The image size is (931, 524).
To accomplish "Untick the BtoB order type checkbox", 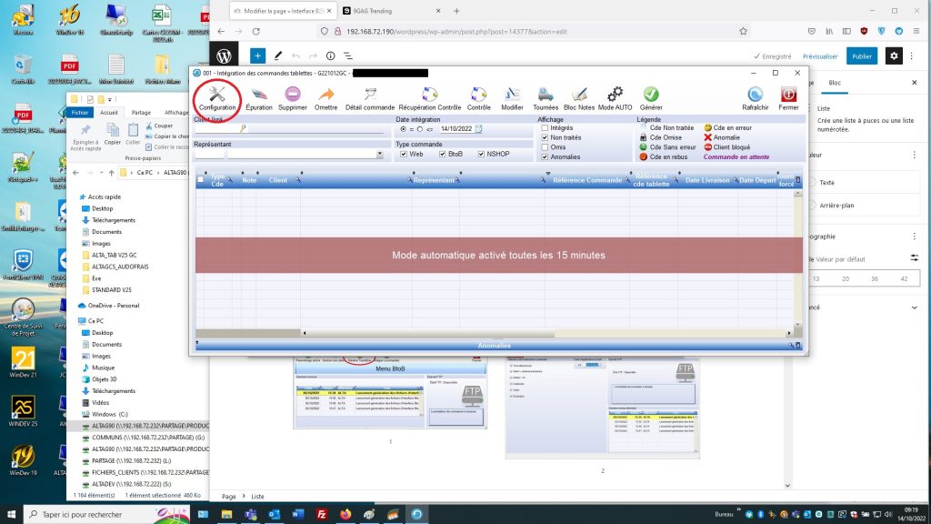I will [x=443, y=154].
